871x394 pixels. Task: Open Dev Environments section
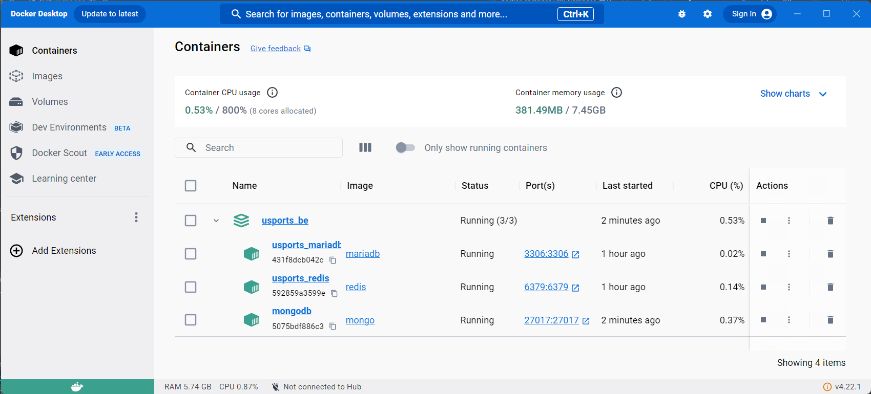point(77,127)
